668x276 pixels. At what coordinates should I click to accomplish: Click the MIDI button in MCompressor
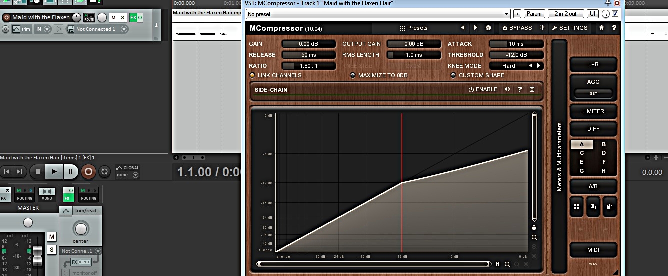coord(593,250)
